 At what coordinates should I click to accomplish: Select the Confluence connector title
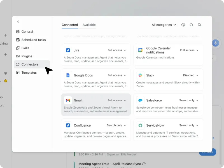click(82, 125)
